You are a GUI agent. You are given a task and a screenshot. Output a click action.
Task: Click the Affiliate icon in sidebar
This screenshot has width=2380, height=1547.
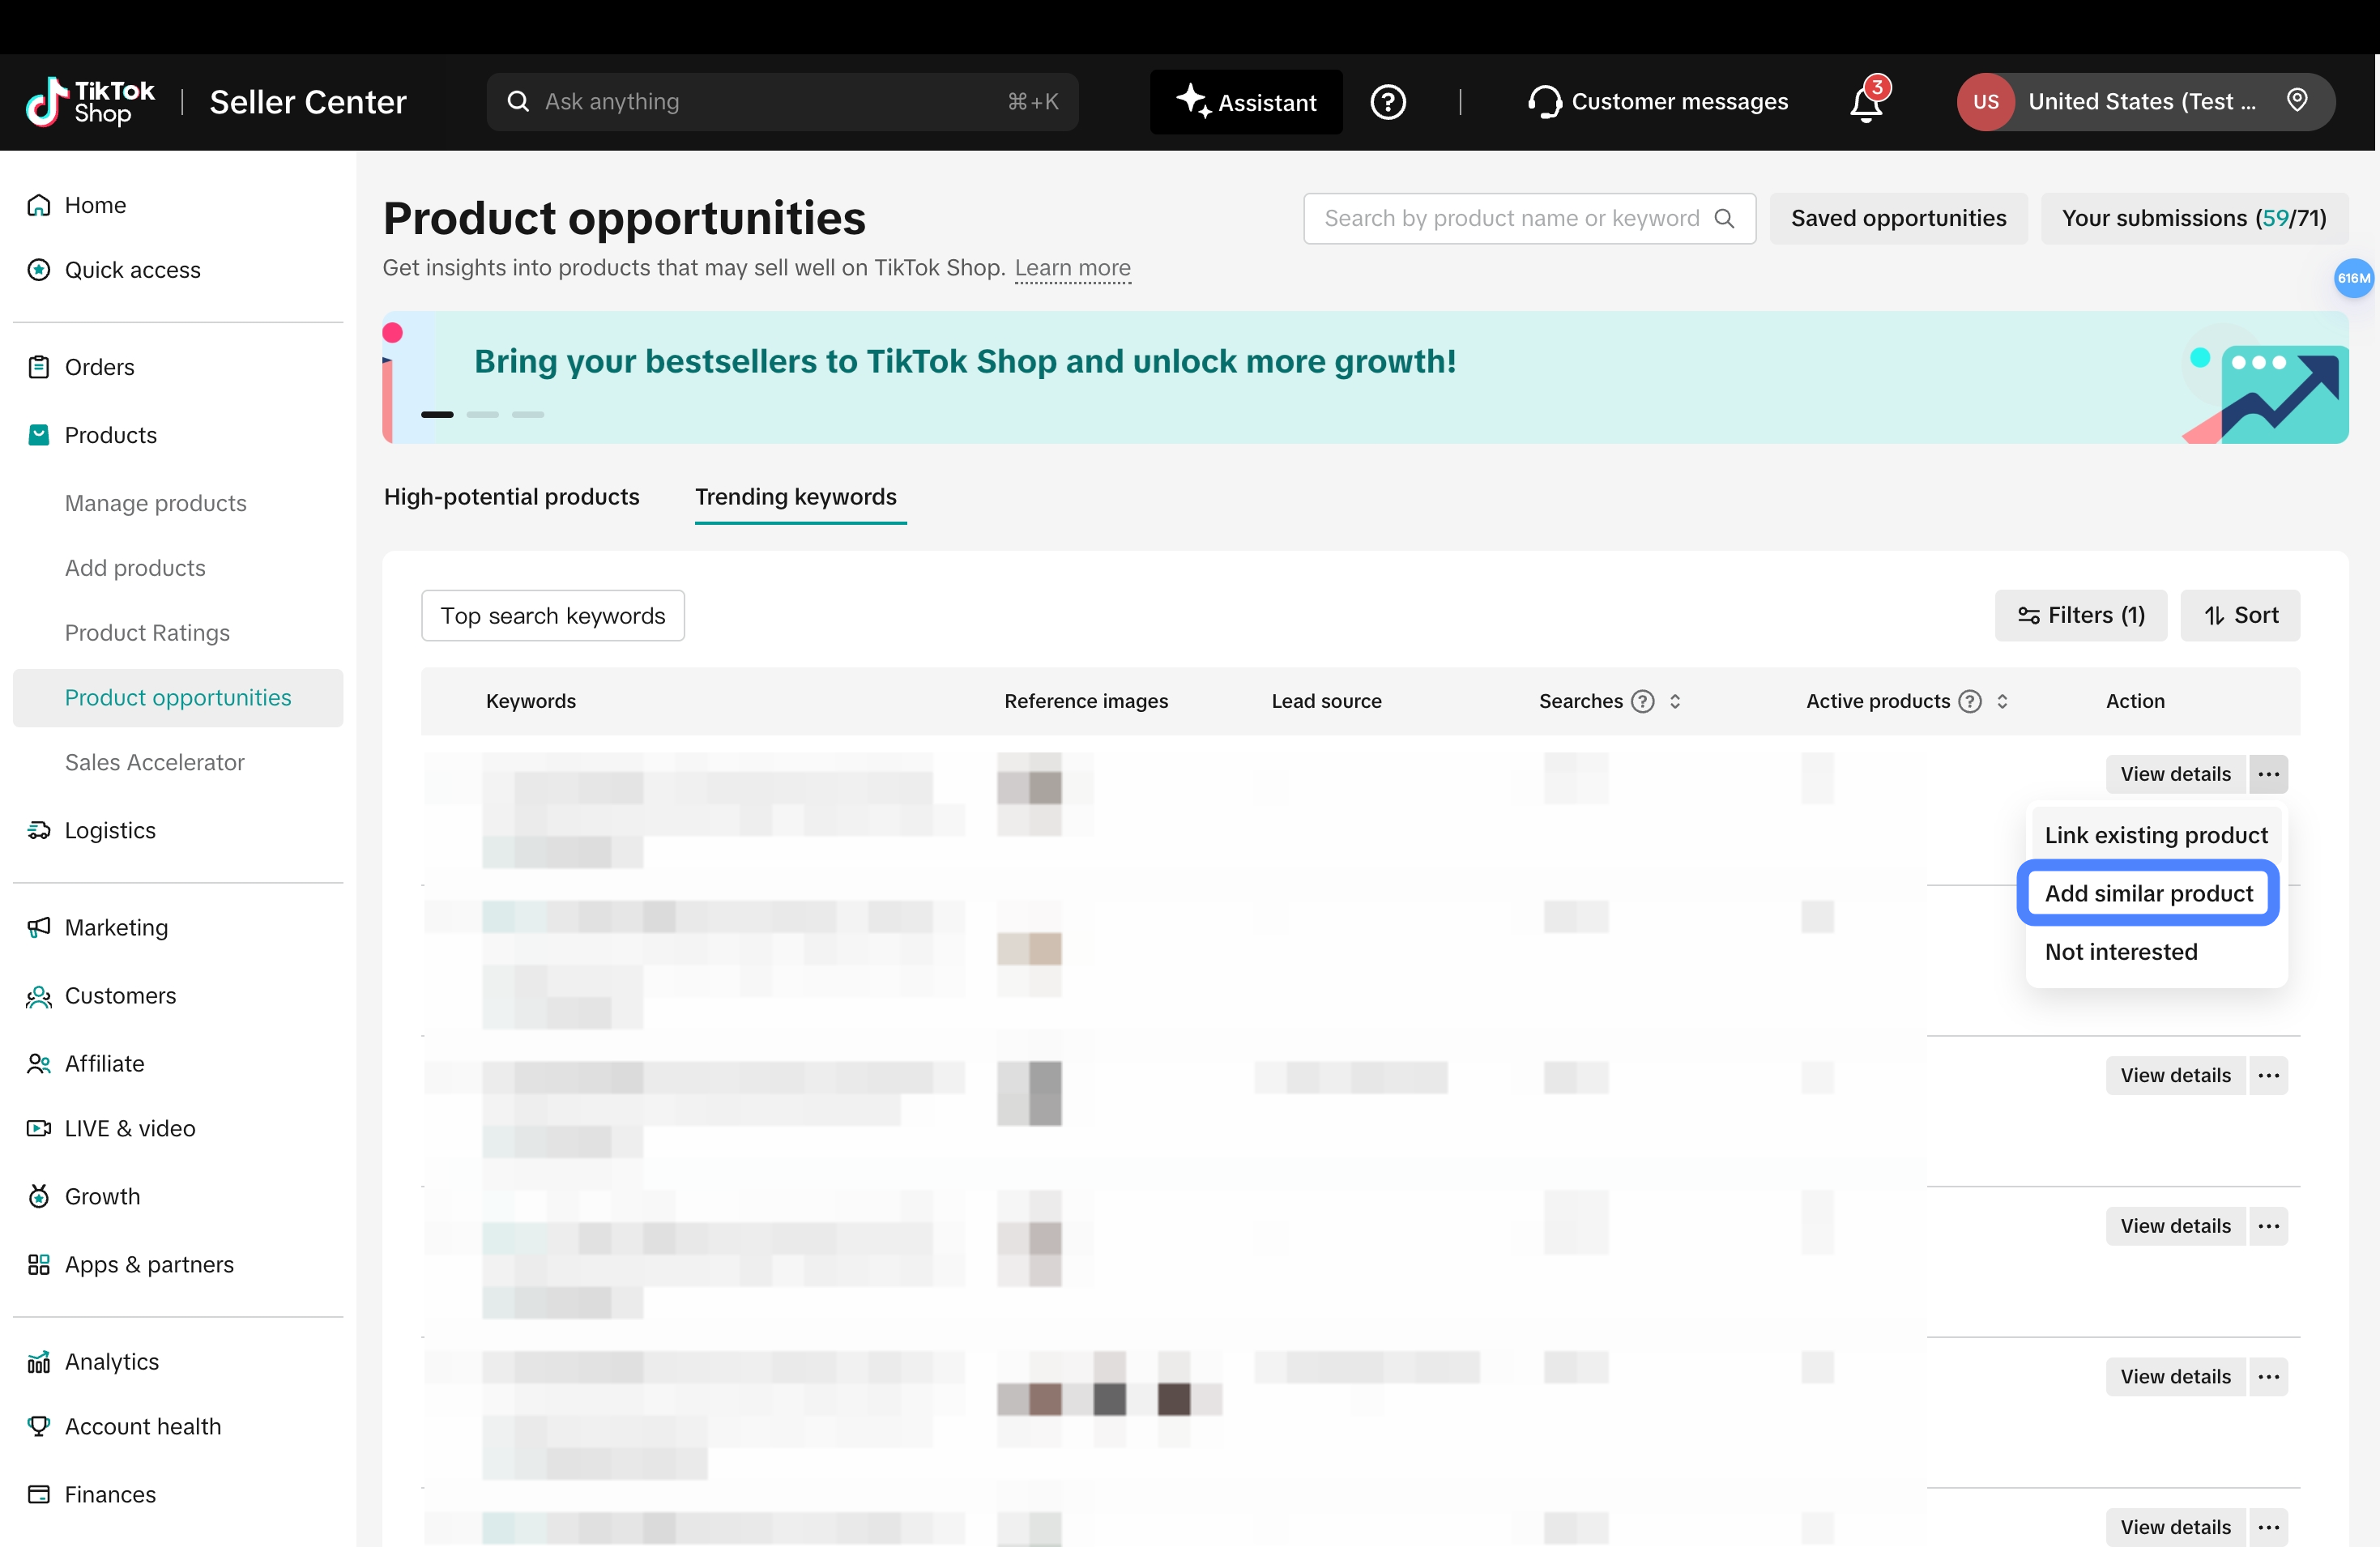coord(39,1063)
